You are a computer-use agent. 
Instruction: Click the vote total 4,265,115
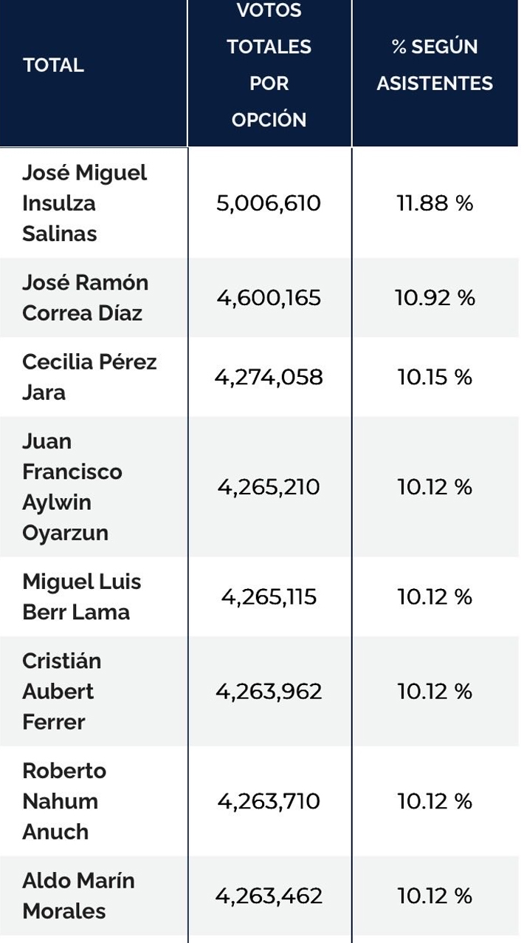point(269,596)
